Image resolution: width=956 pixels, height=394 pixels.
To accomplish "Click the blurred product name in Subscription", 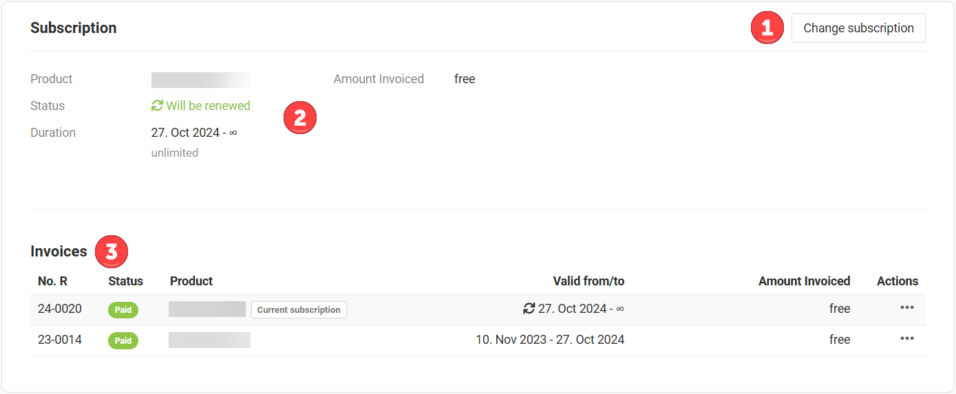I will [x=201, y=79].
